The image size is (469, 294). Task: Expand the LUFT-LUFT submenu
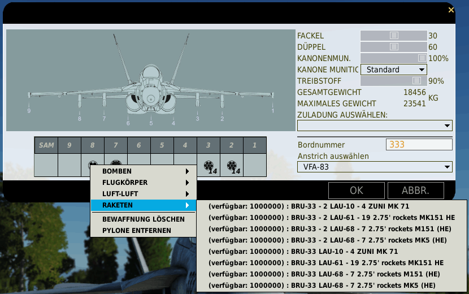point(144,194)
